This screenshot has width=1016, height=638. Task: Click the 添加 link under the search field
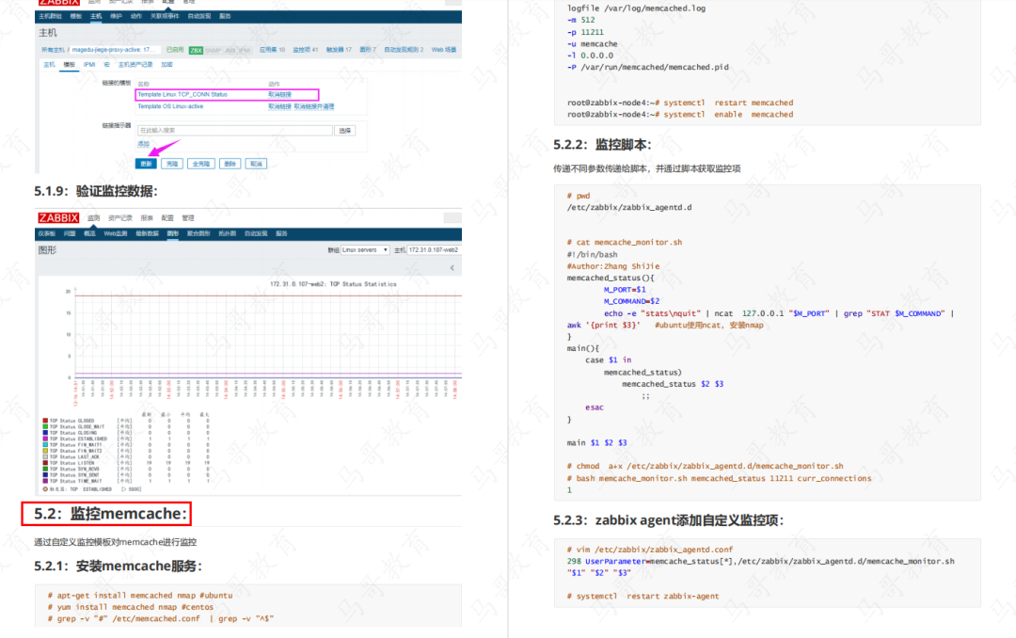[143, 144]
